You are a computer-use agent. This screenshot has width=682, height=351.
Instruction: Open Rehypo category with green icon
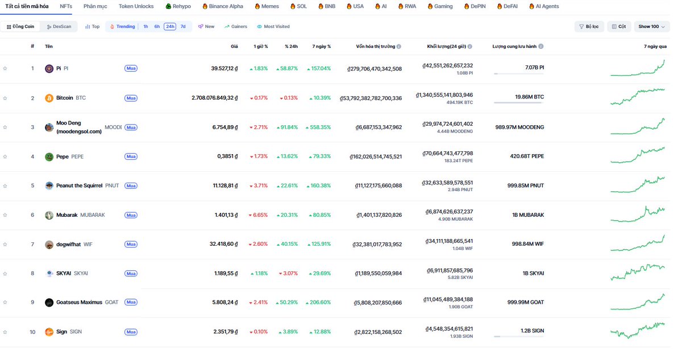pyautogui.click(x=178, y=6)
